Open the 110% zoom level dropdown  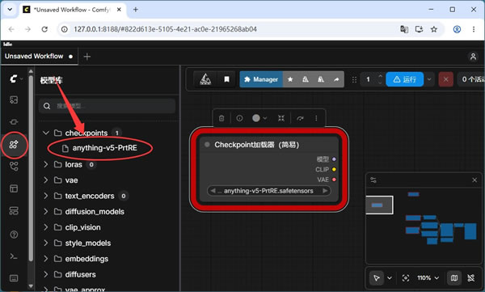tap(428, 277)
